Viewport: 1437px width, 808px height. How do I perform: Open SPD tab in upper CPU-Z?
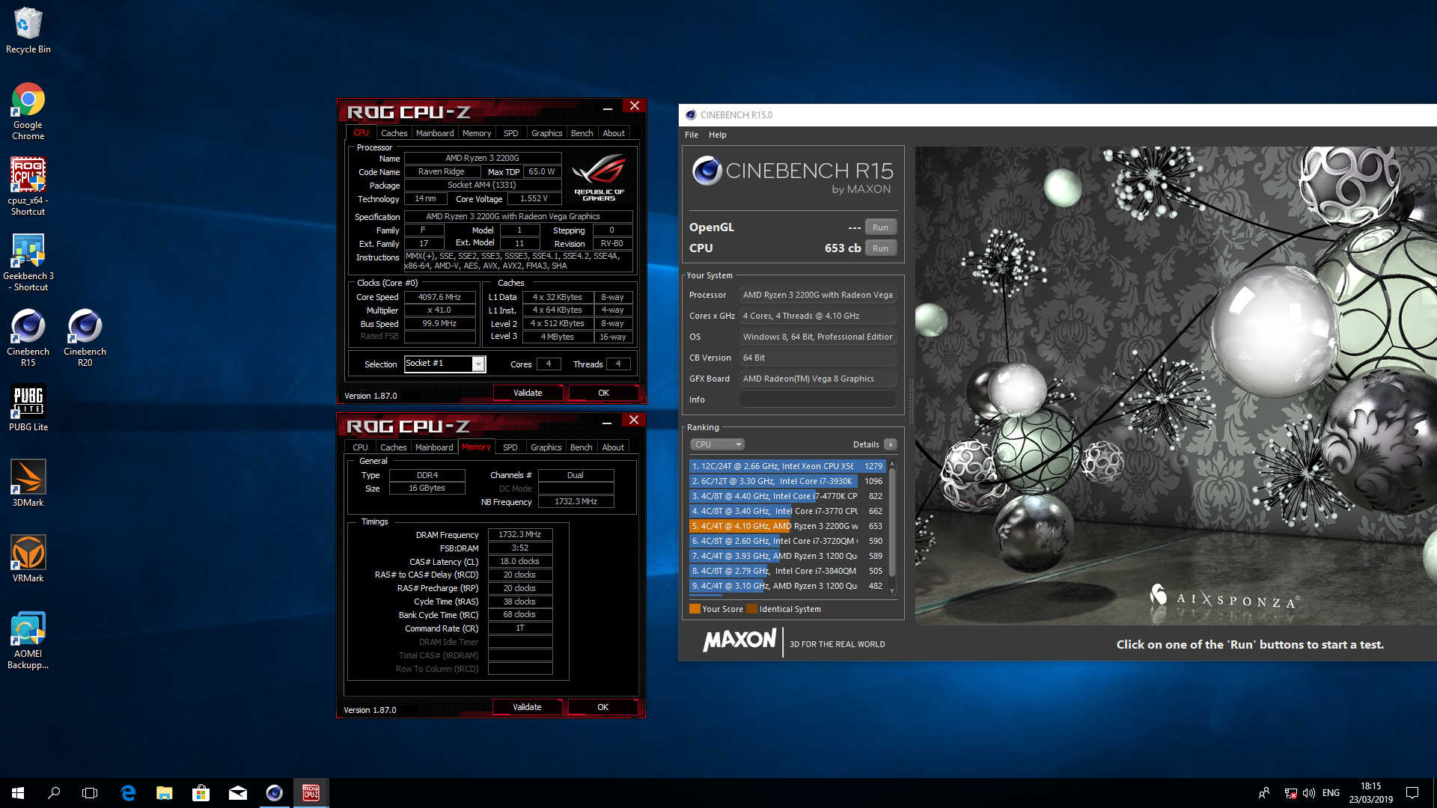(x=510, y=133)
